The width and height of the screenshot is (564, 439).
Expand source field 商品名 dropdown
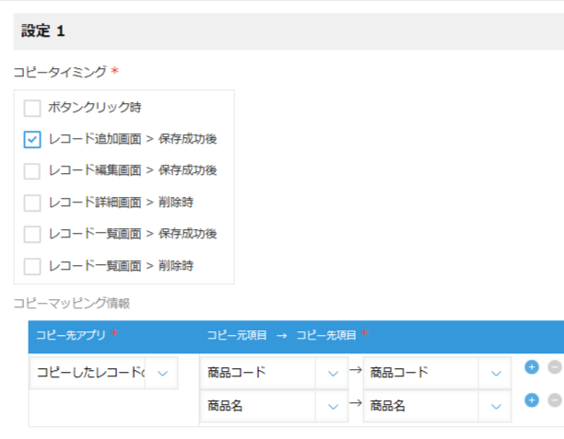(x=274, y=406)
